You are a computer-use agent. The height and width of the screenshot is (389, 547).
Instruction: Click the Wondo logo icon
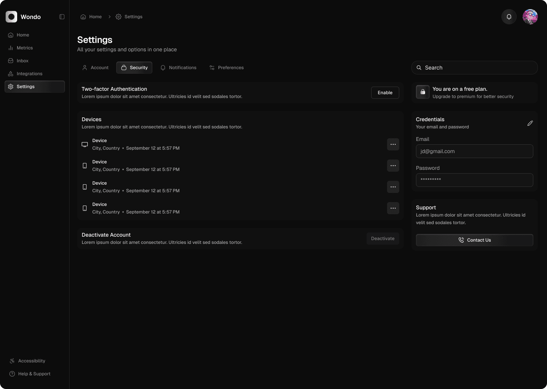click(11, 17)
